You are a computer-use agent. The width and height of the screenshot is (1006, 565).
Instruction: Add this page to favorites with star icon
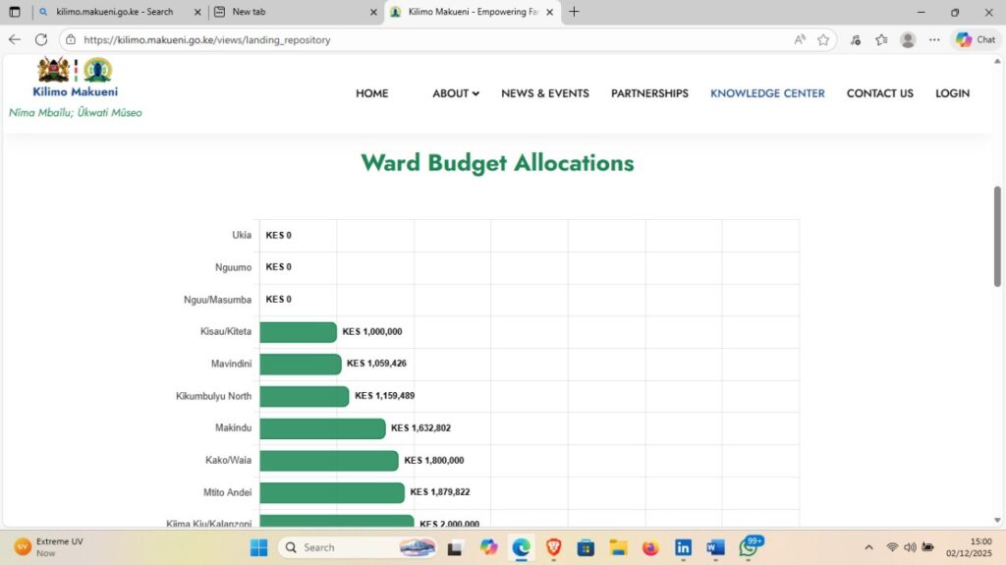point(823,39)
